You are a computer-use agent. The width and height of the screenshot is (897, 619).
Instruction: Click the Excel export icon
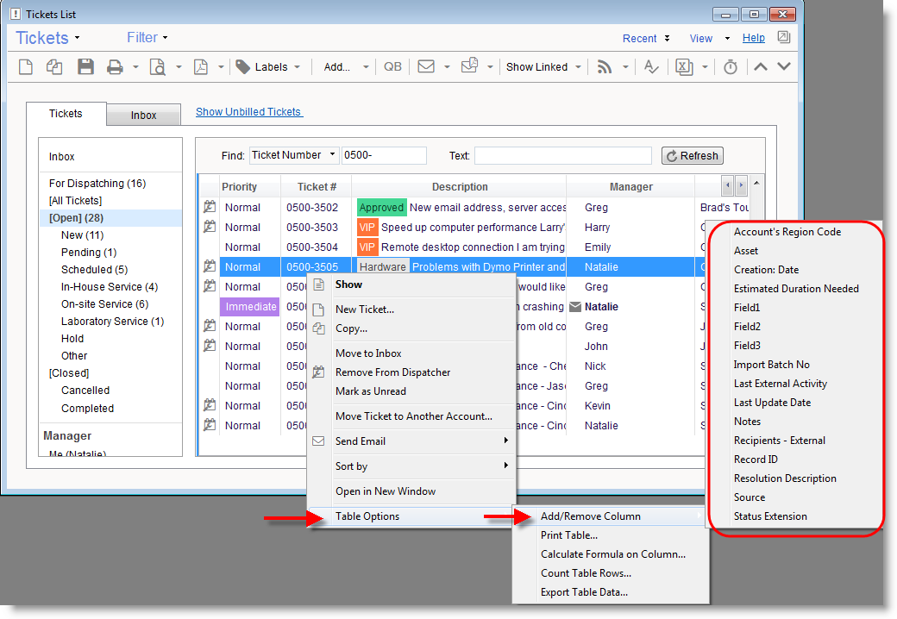coord(684,67)
